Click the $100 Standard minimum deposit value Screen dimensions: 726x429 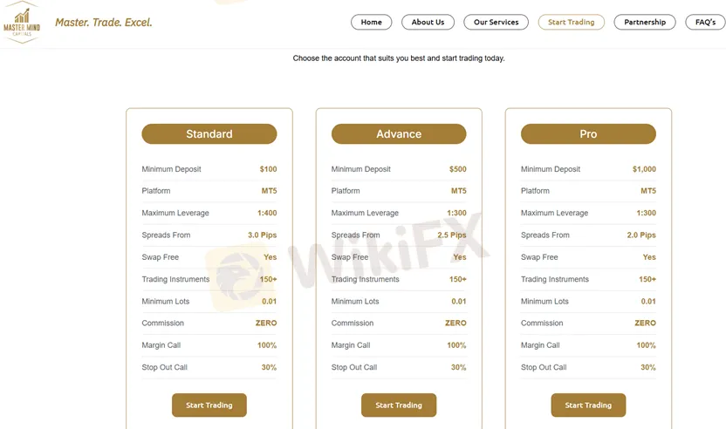[x=268, y=169]
